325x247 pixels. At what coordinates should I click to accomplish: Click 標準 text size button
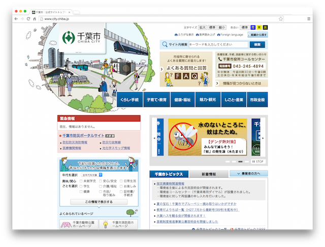[212, 27]
